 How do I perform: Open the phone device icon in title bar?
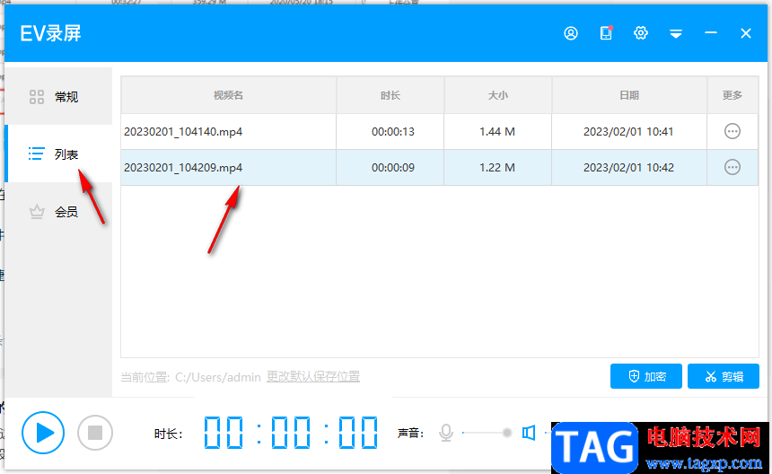tap(606, 33)
